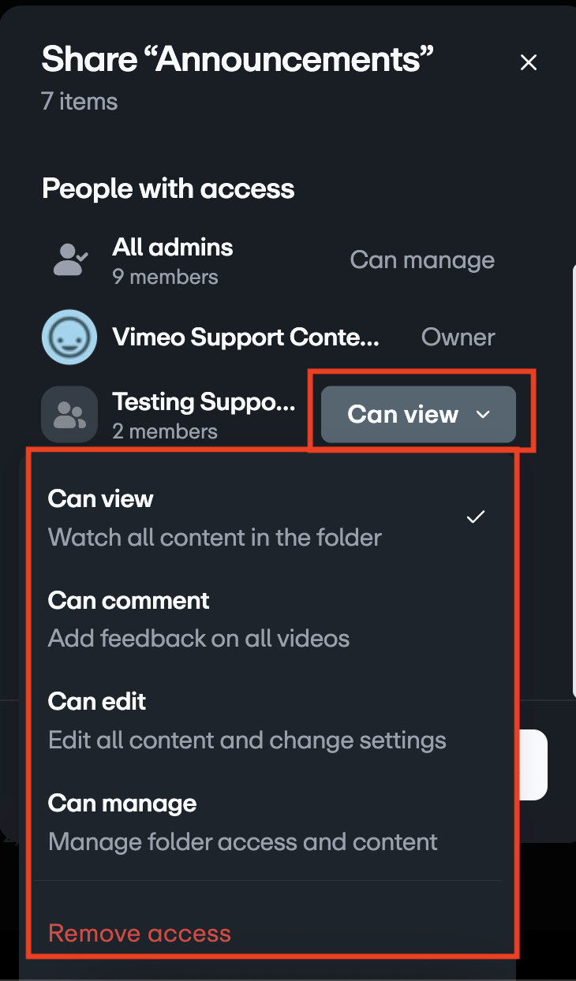
Task: Click the chevron on the Can view button
Action: click(484, 414)
